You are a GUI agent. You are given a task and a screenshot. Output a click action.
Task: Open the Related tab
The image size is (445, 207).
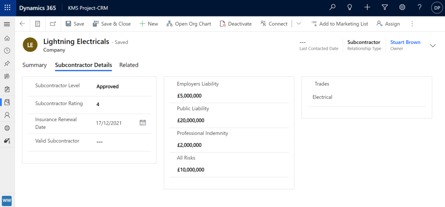pyautogui.click(x=129, y=65)
